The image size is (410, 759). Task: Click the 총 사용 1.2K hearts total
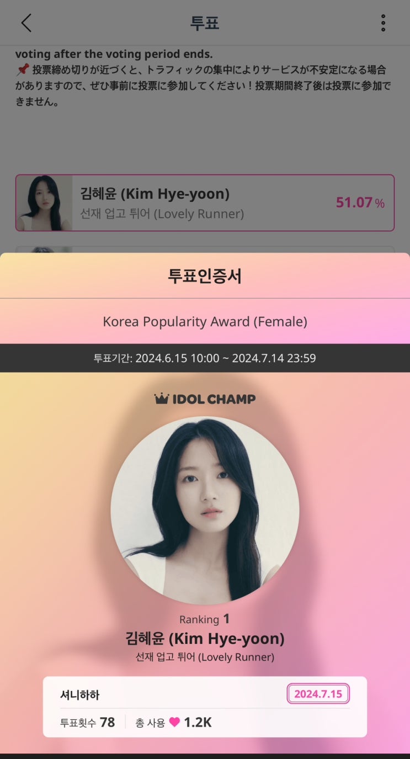click(174, 722)
